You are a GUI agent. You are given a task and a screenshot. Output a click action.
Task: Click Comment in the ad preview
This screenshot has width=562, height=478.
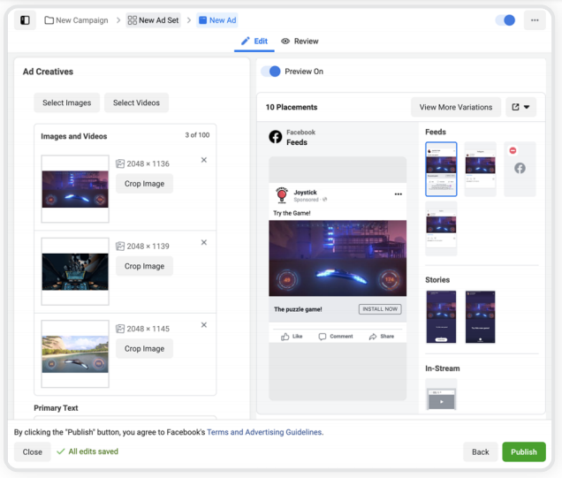[x=336, y=337]
